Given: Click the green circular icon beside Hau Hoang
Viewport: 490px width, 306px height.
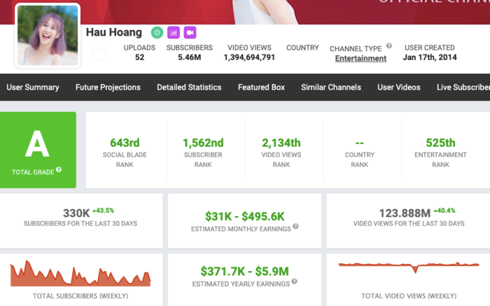Looking at the screenshot, I should pyautogui.click(x=157, y=32).
